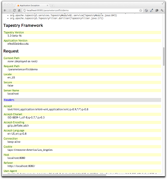
Task: Click the localhost server name value
Action: point(13,94)
